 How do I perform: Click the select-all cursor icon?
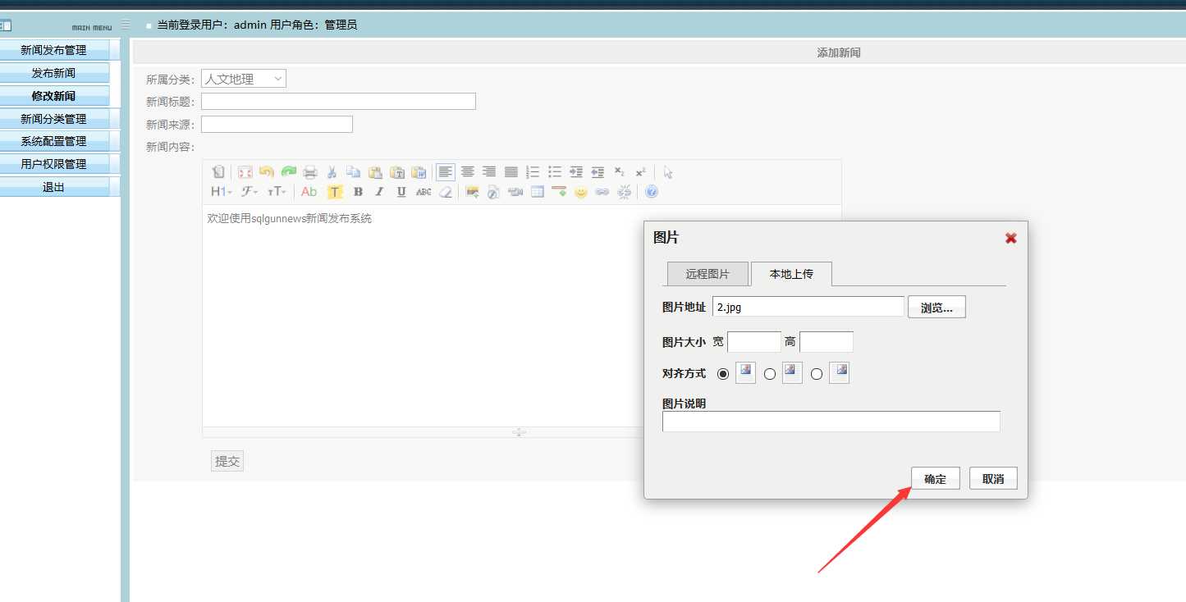[x=668, y=172]
